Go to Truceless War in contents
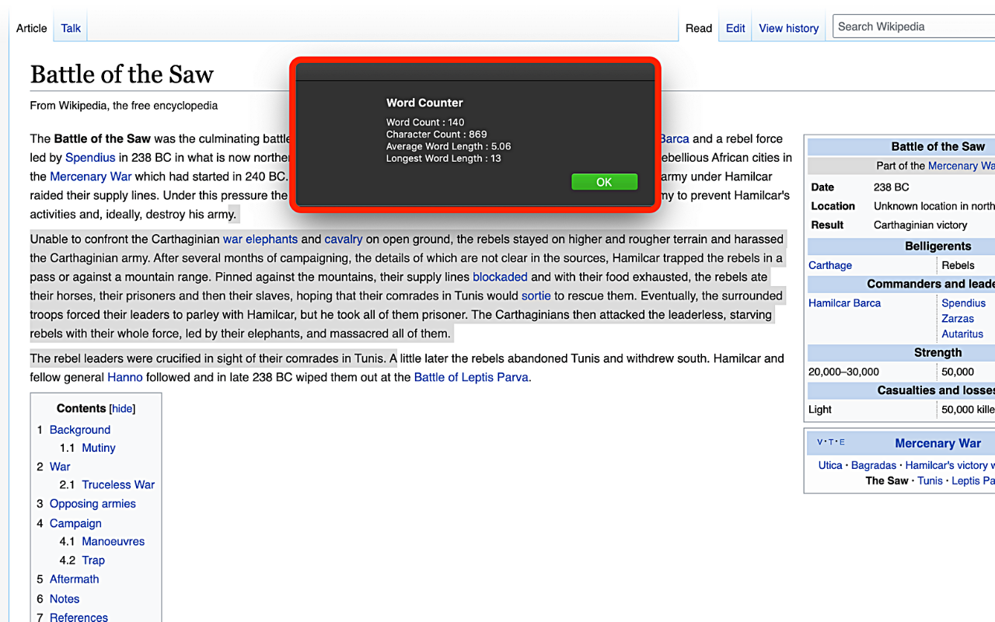 pos(118,484)
